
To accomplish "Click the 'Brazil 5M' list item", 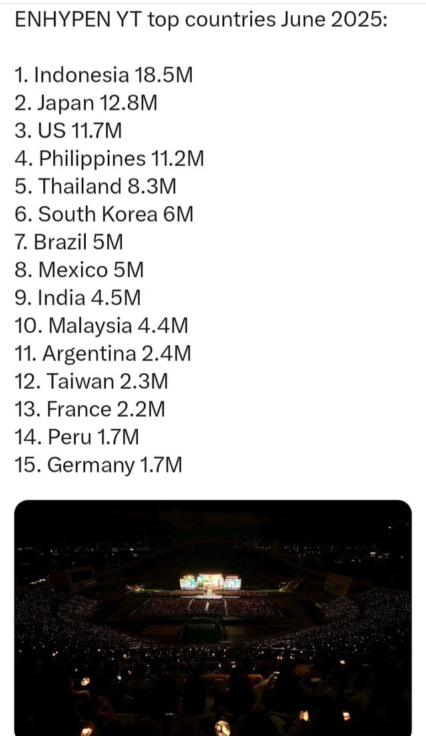I will 69,242.
